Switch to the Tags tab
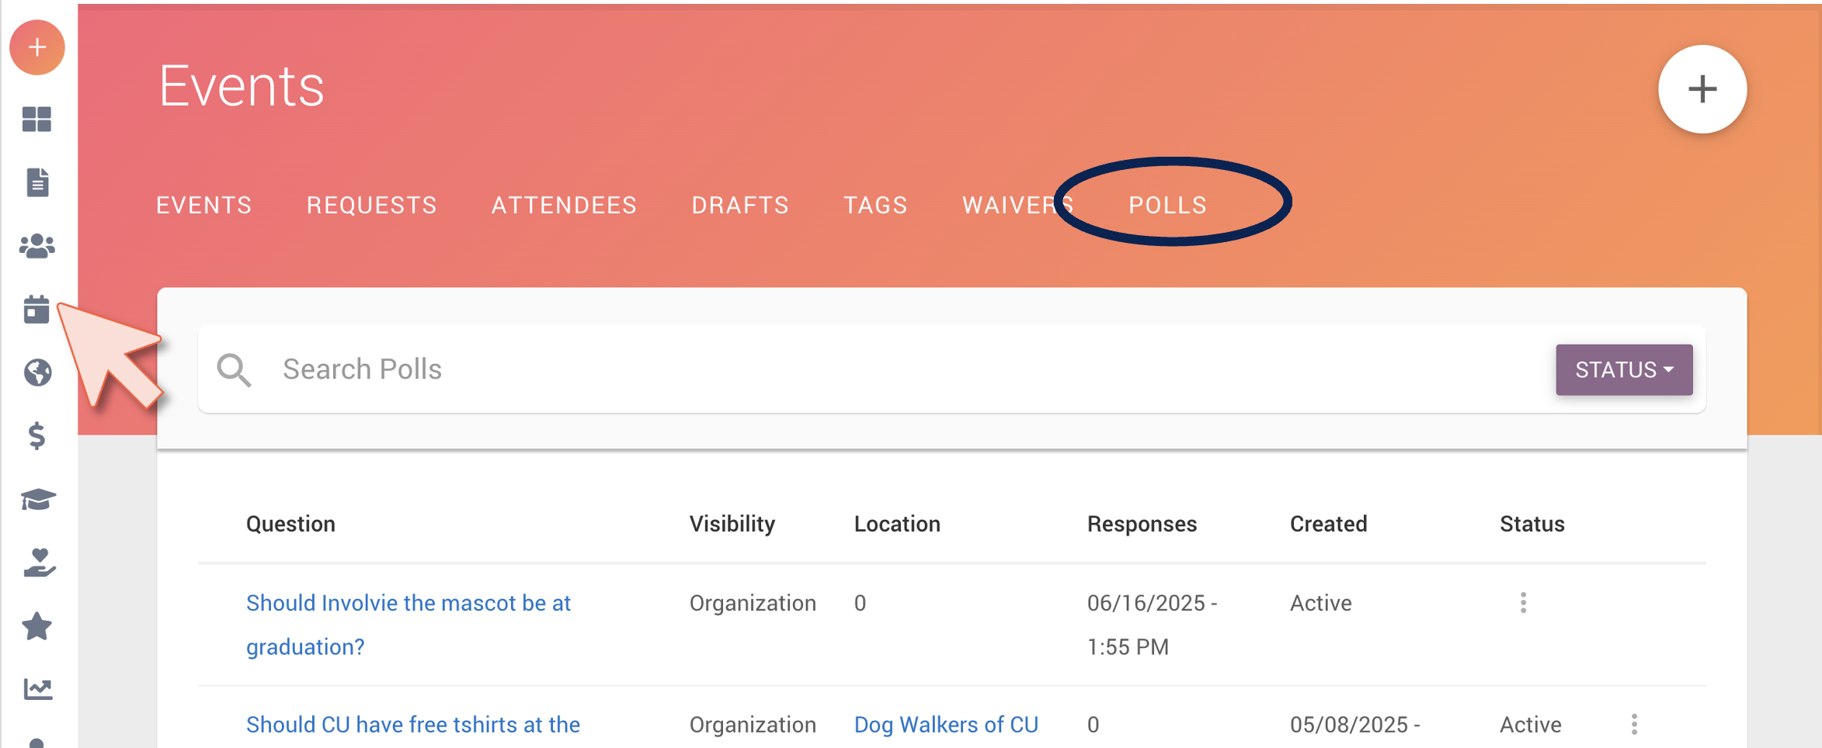Viewport: 1822px width, 748px height. [x=875, y=205]
